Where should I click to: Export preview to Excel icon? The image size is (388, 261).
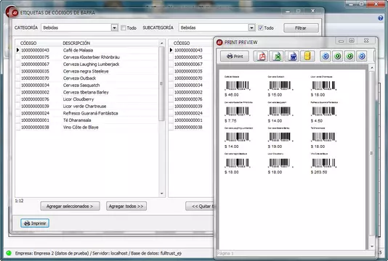277,57
